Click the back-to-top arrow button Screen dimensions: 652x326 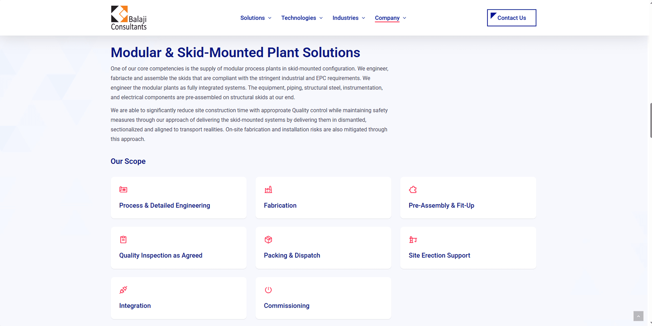pyautogui.click(x=638, y=316)
